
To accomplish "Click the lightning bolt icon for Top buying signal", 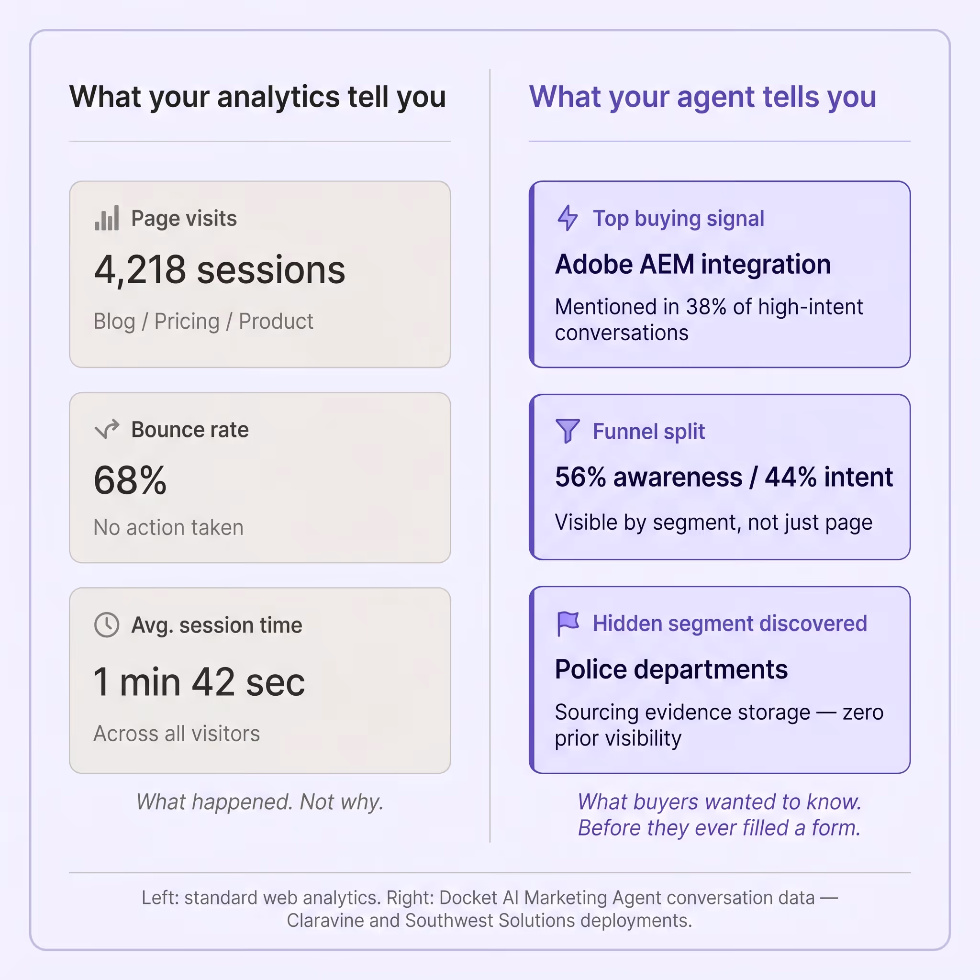I will 568,218.
